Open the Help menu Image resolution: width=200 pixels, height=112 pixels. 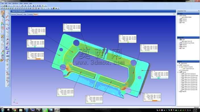(31, 3)
